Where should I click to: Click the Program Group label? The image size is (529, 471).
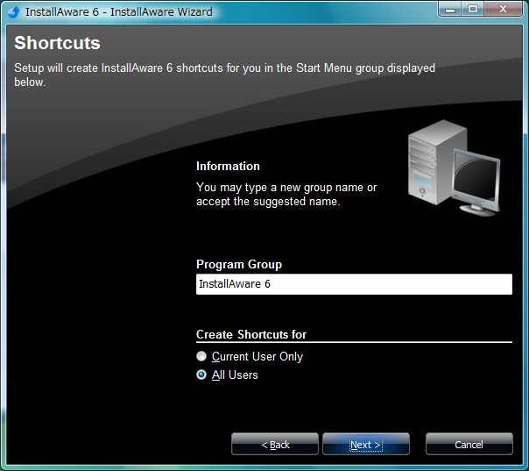(239, 264)
